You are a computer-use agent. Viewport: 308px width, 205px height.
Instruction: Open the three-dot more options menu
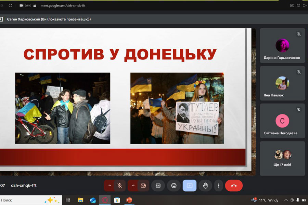[x=218, y=186]
